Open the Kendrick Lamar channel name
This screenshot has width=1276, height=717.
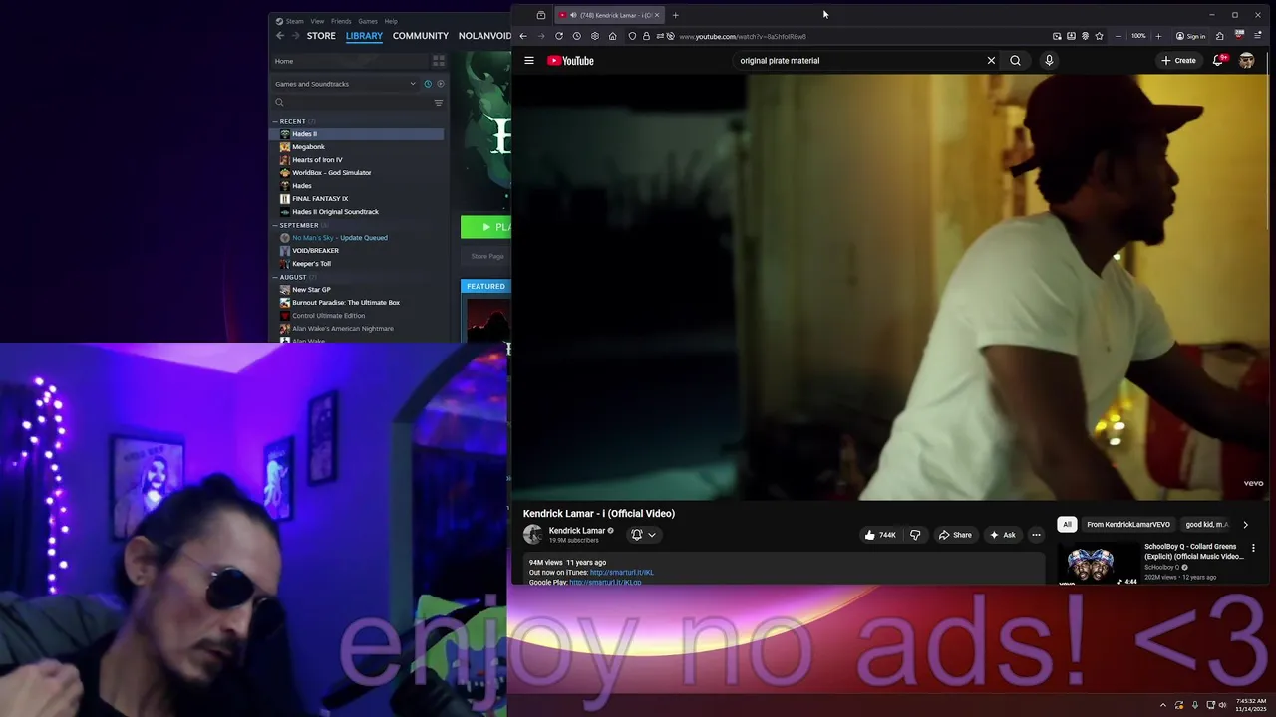[x=577, y=531]
